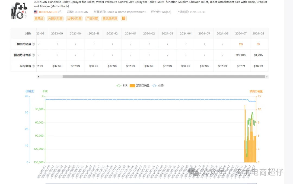Click the US flag icon
Viewport: 293px width, 184px height.
click(x=36, y=12)
